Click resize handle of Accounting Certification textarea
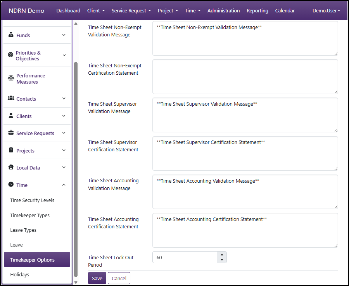The height and width of the screenshot is (286, 349). pos(336,245)
